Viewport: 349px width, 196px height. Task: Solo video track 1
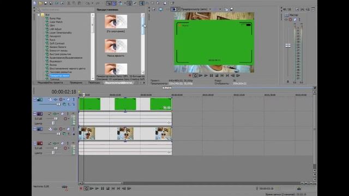pyautogui.click(x=74, y=100)
